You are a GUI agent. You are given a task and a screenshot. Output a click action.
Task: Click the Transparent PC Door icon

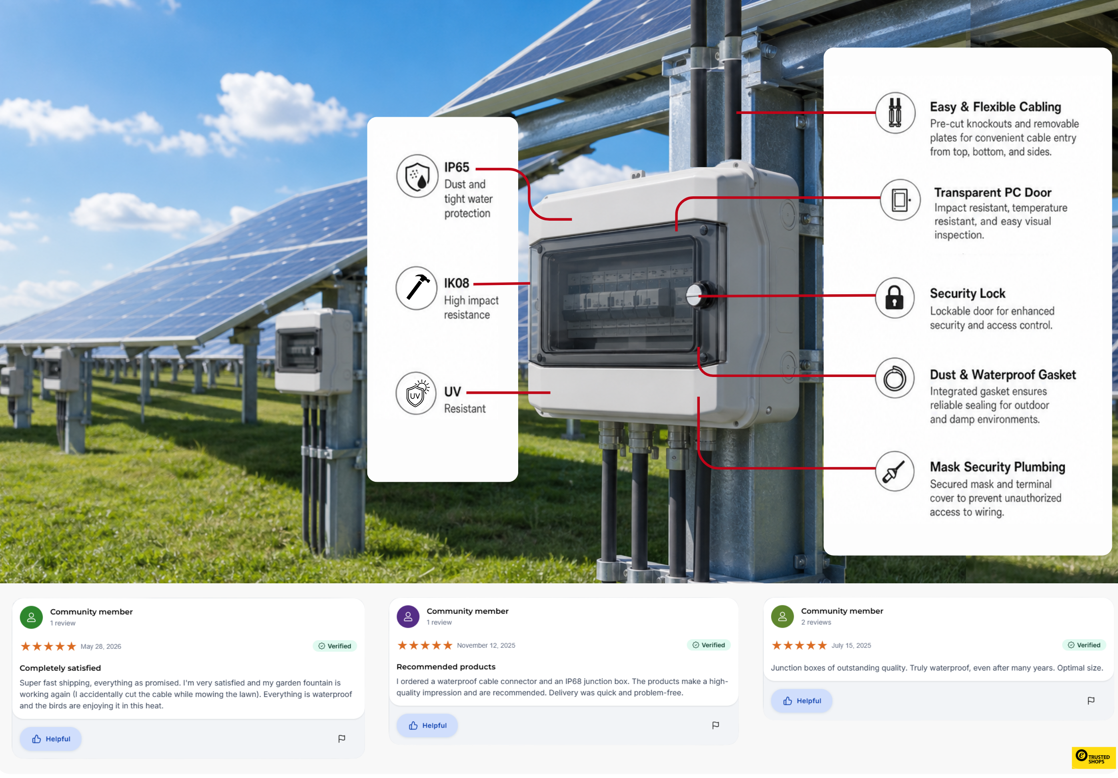[900, 200]
